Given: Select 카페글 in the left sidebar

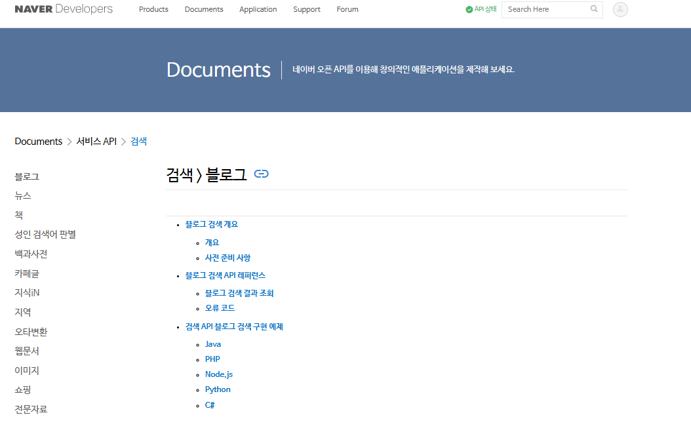Looking at the screenshot, I should coord(27,273).
